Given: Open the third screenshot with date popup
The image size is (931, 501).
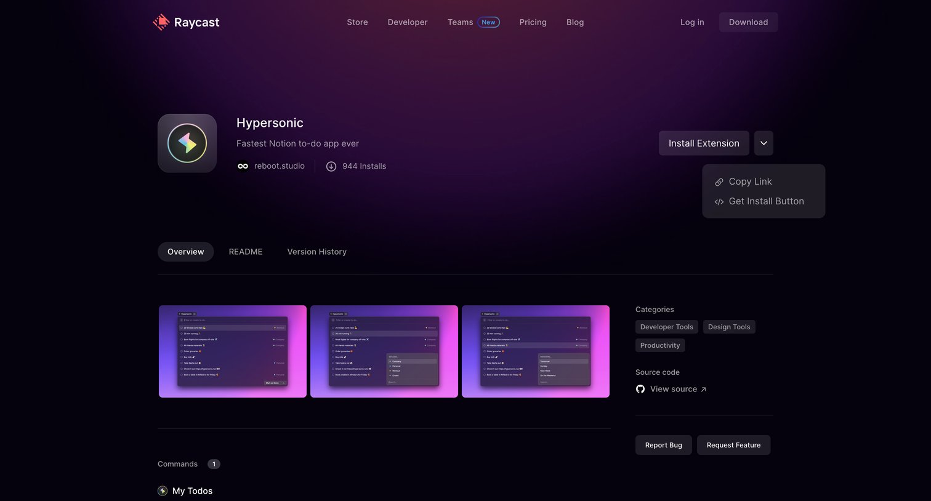Looking at the screenshot, I should [536, 351].
